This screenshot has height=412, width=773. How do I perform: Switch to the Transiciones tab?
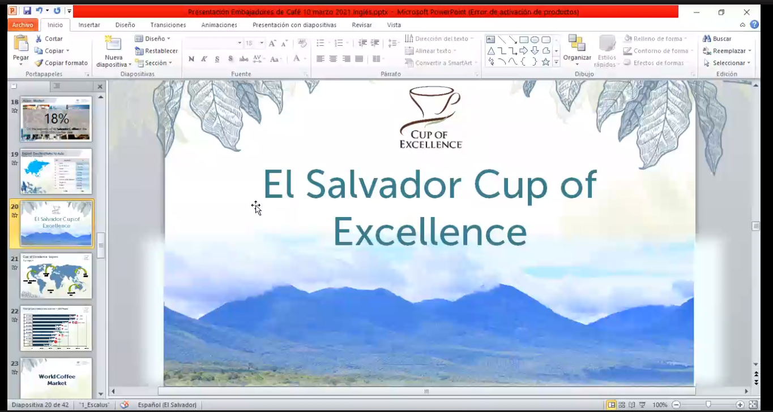pyautogui.click(x=168, y=25)
